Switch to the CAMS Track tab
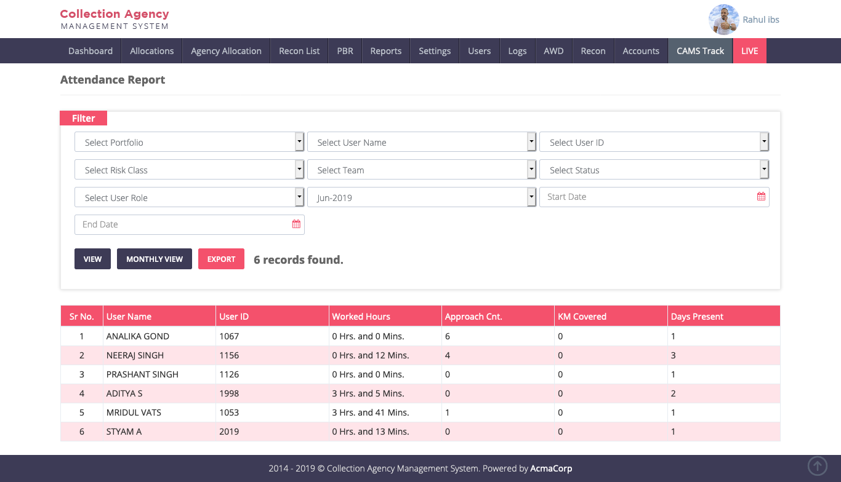 click(700, 51)
